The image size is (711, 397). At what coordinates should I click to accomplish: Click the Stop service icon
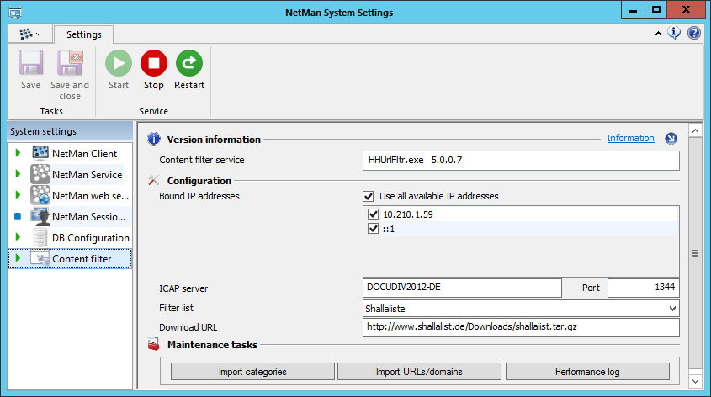154,64
